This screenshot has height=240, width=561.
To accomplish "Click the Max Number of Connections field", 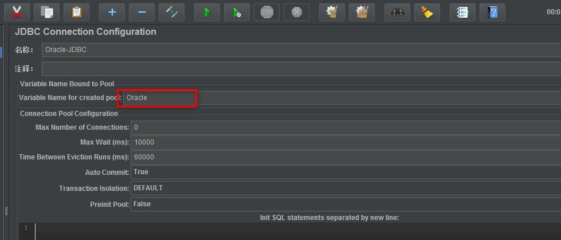I will (x=346, y=127).
